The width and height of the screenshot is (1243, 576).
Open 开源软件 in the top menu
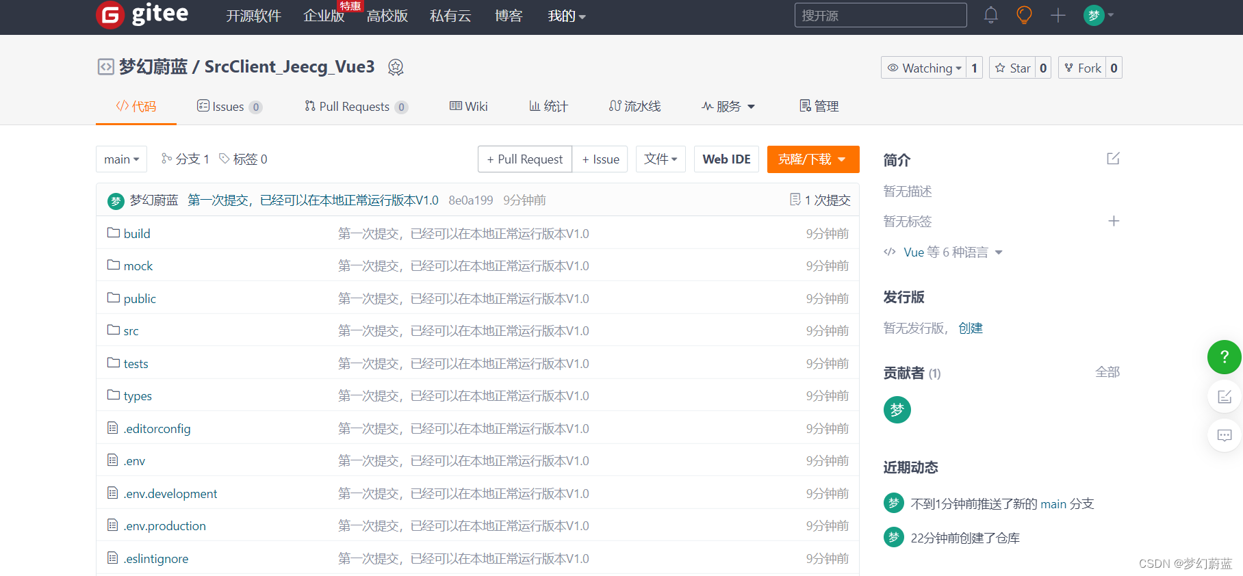253,16
